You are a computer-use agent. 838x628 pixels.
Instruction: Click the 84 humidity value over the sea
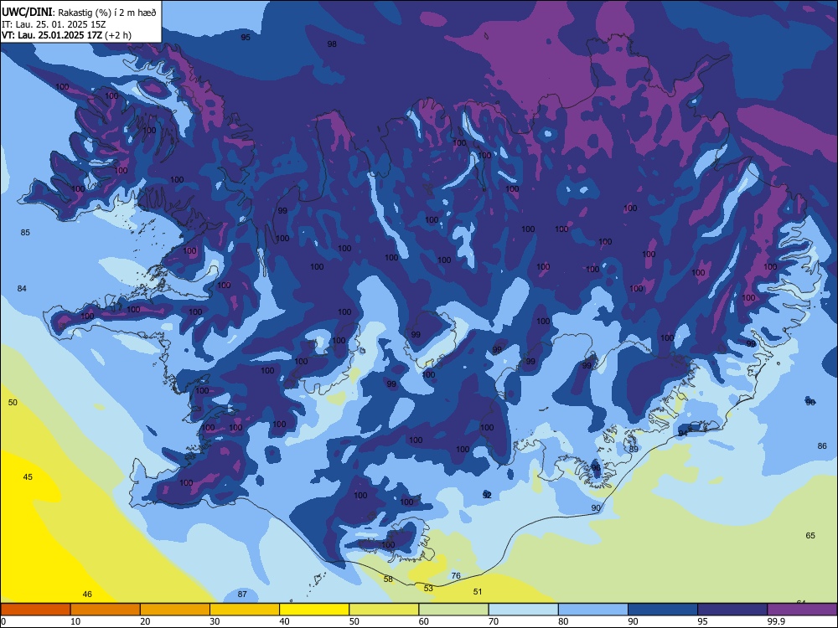coord(22,288)
